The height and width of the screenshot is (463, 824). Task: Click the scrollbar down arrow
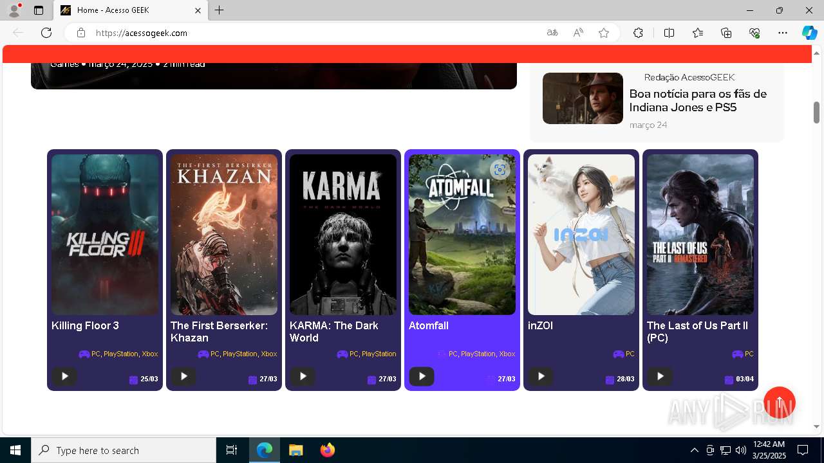tap(816, 426)
